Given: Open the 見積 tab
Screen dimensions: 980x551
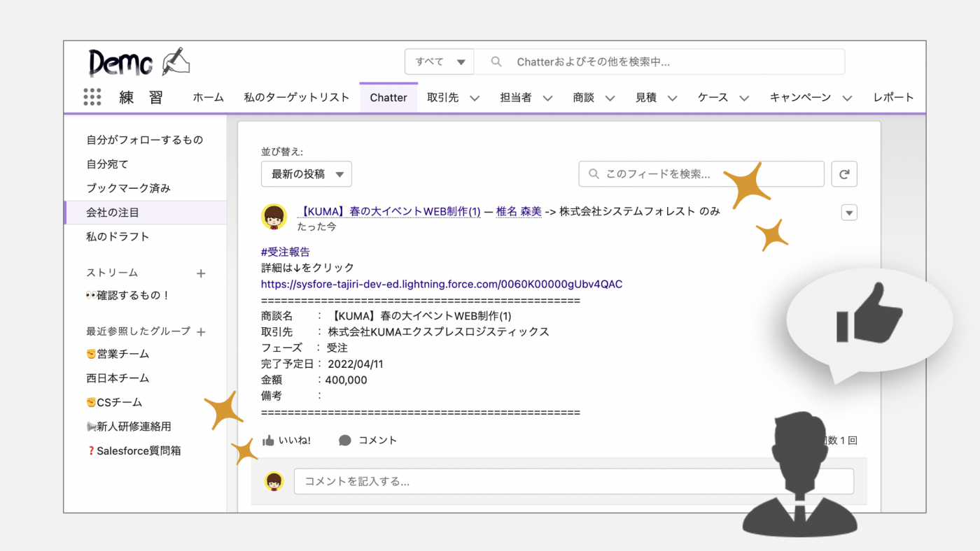Looking at the screenshot, I should click(646, 98).
